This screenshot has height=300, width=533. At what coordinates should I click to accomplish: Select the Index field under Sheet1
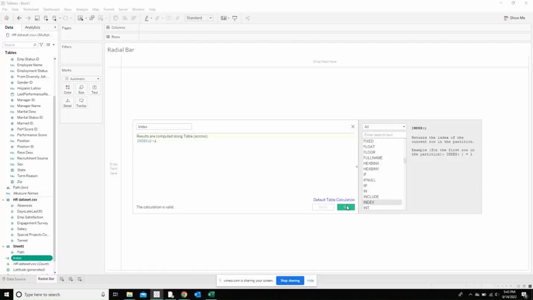pos(32,258)
